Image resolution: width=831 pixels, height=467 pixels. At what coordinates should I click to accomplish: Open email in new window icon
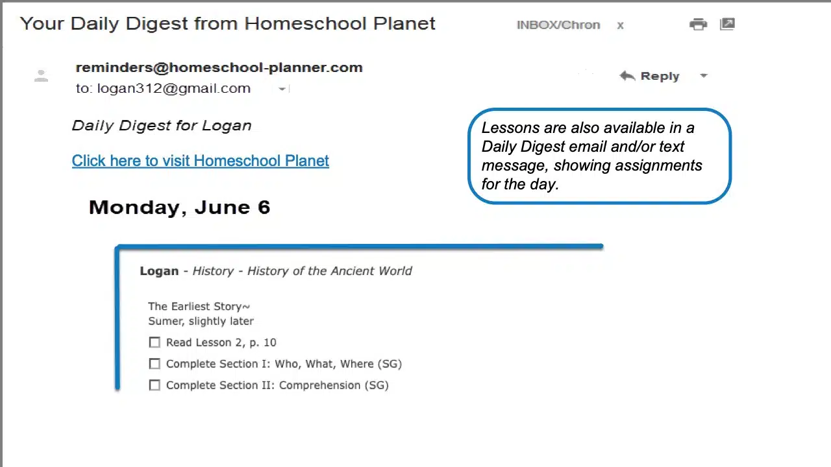(x=727, y=25)
